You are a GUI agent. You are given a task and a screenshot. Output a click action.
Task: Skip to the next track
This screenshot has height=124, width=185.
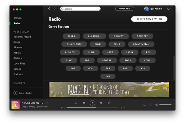click(x=101, y=103)
